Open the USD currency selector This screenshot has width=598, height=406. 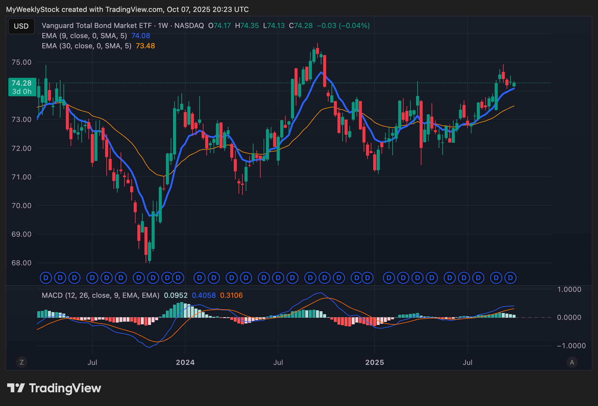click(x=21, y=26)
